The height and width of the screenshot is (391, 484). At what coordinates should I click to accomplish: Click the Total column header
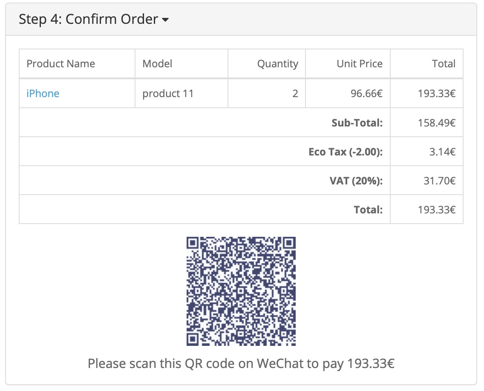444,64
